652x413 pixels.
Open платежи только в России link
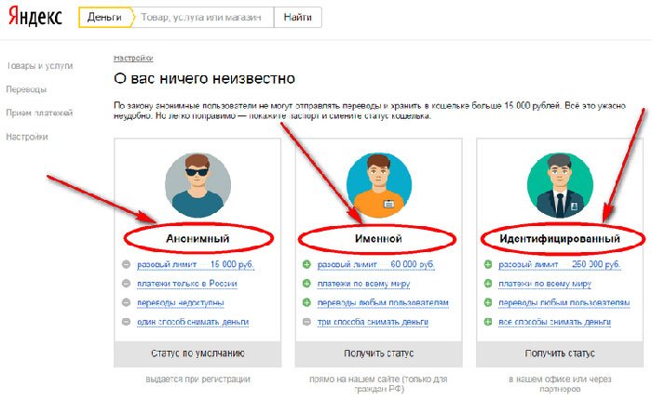(187, 284)
